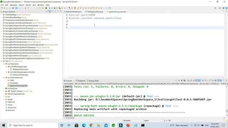
Task: Click Remove Launch X icon in Console
Action: 182,81
